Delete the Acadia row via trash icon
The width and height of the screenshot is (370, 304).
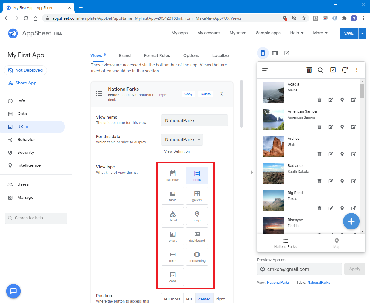[319, 100]
